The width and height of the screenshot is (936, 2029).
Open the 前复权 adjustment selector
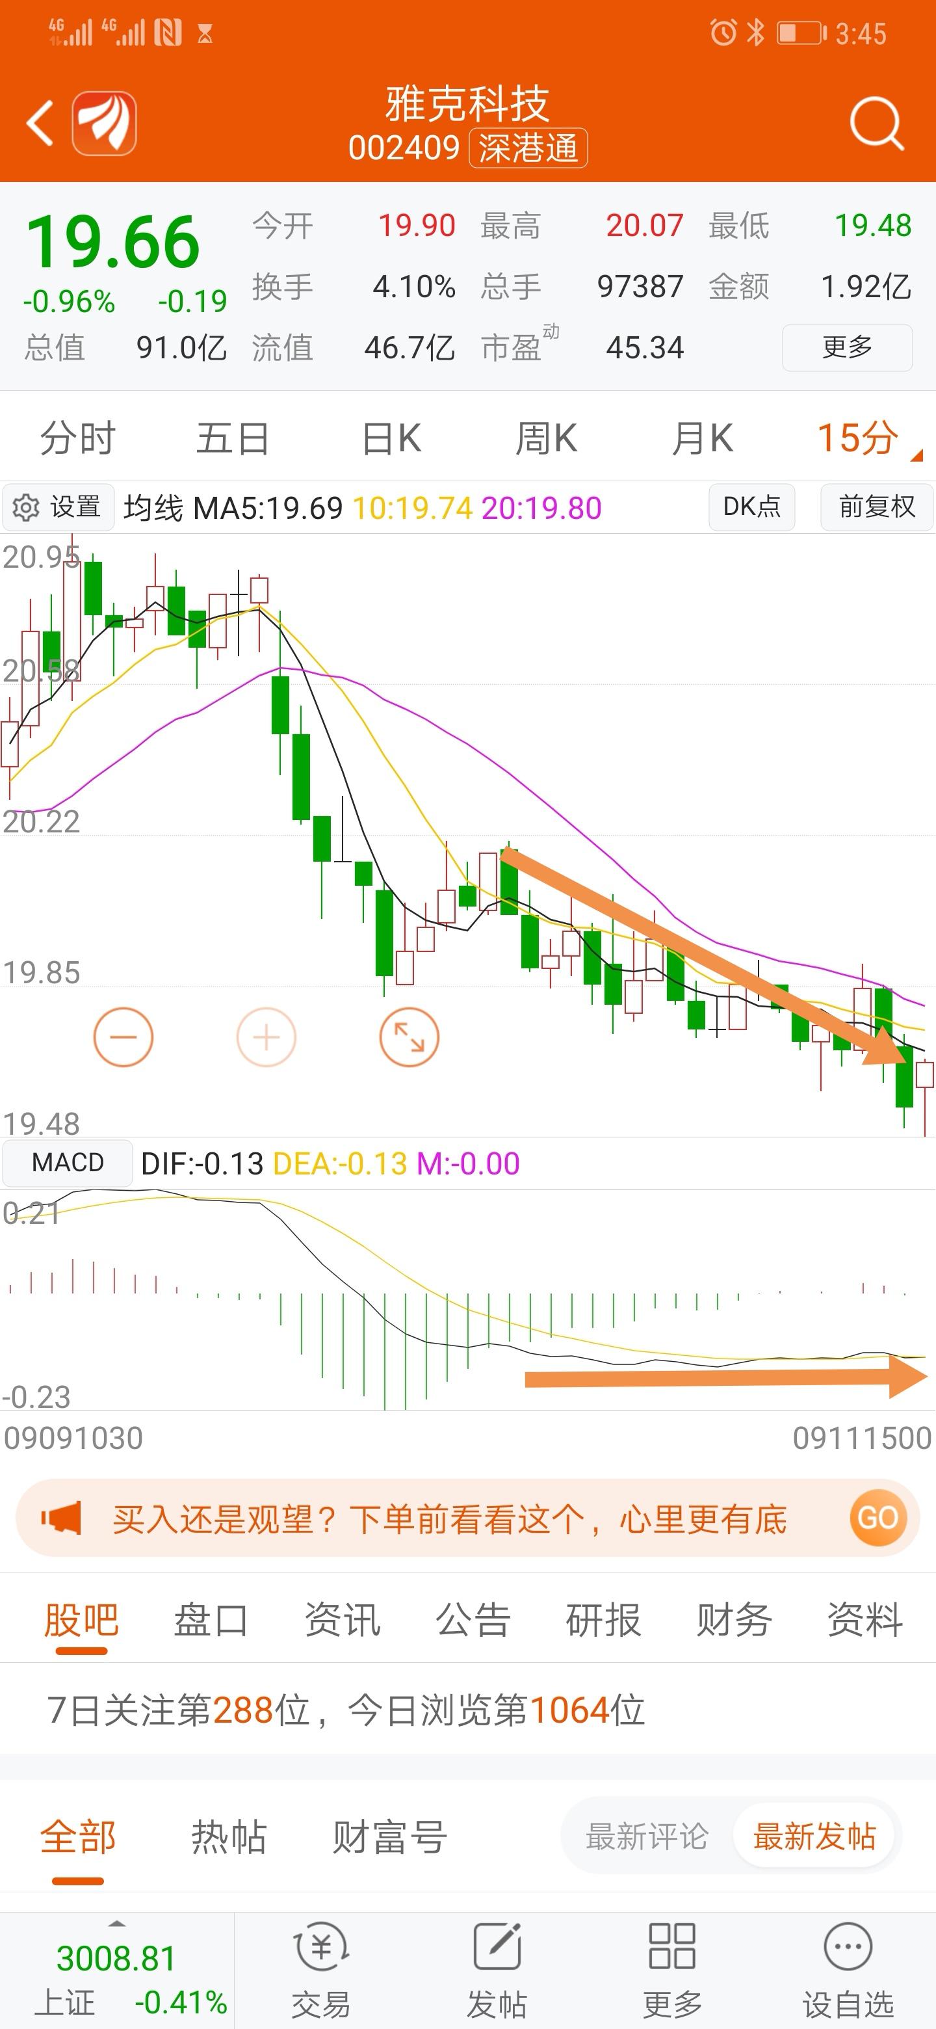[x=876, y=507]
